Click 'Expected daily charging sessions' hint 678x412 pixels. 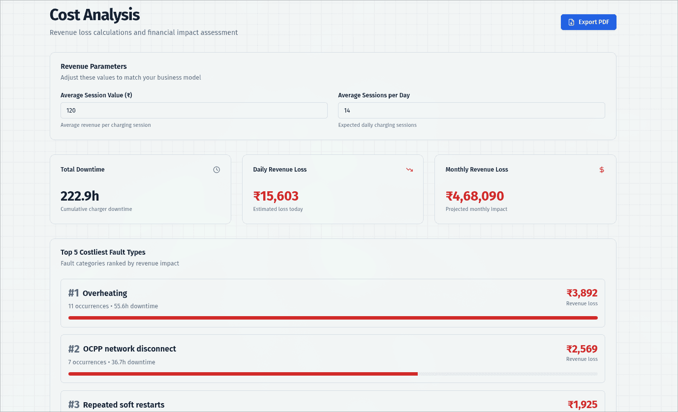(377, 125)
